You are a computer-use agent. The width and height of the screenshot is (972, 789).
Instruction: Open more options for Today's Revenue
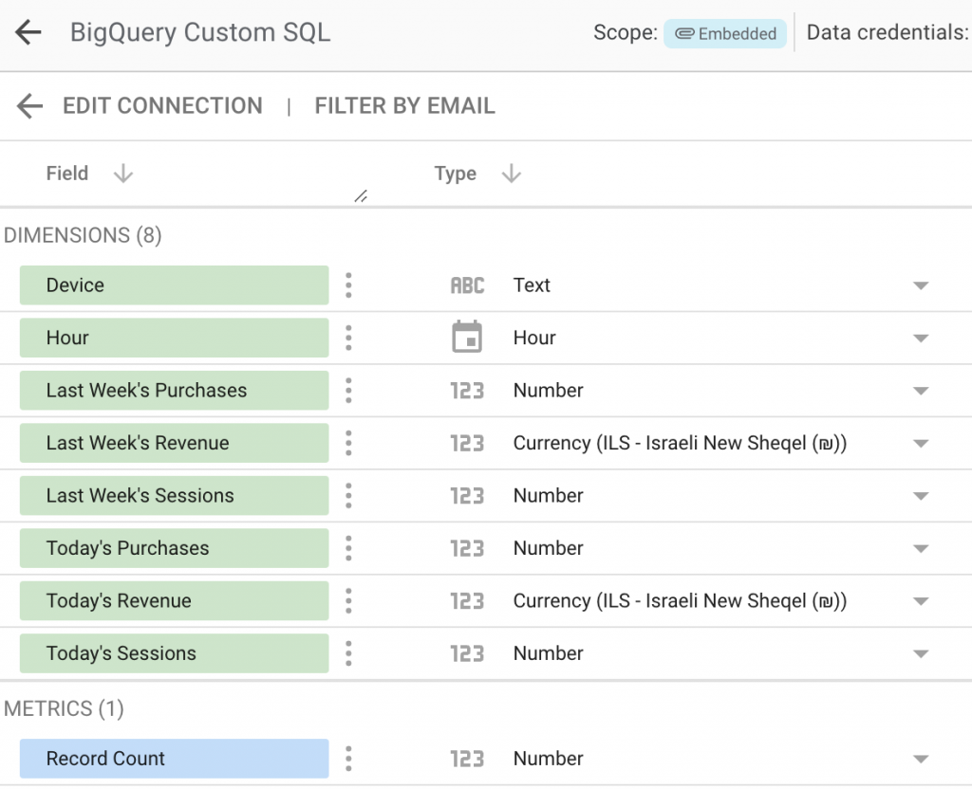(x=348, y=601)
